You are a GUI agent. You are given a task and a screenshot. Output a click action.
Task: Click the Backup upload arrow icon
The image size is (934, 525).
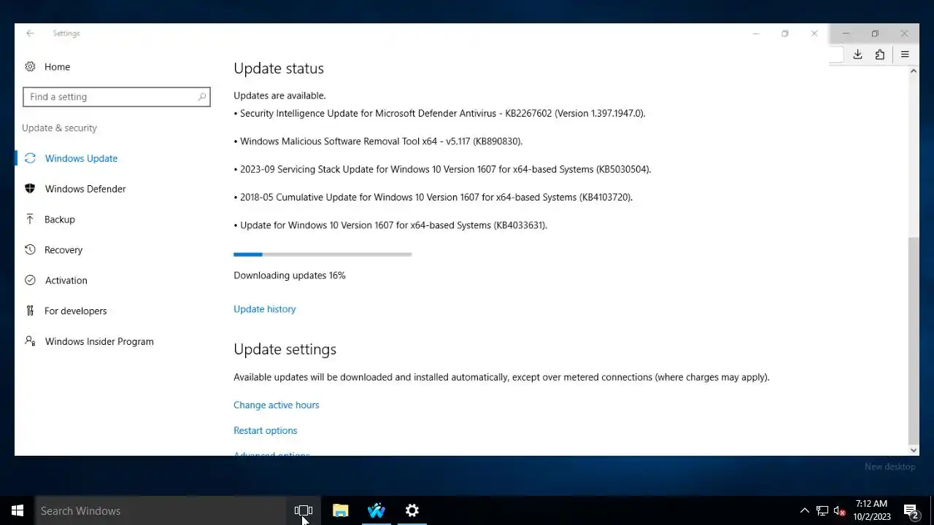coord(30,219)
